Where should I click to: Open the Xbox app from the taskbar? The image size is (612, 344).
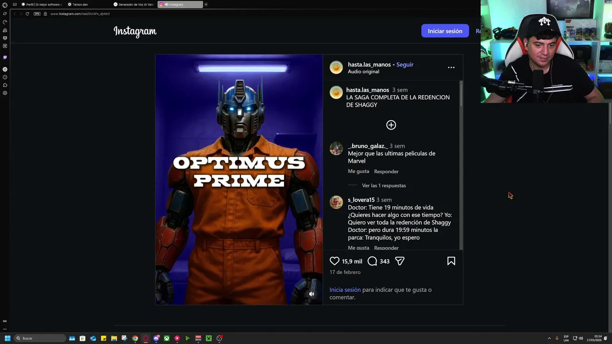(x=166, y=338)
